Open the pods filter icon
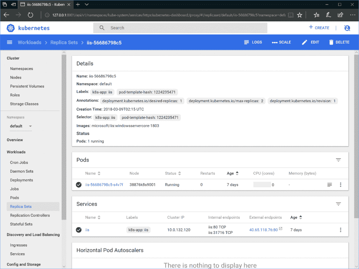Viewport: 359px width, 269px height. click(338, 160)
